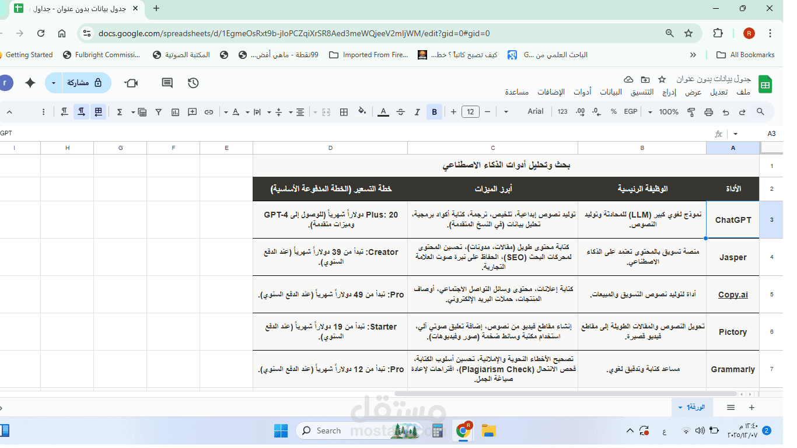Increase decimal places
The width and height of the screenshot is (797, 448).
click(580, 112)
